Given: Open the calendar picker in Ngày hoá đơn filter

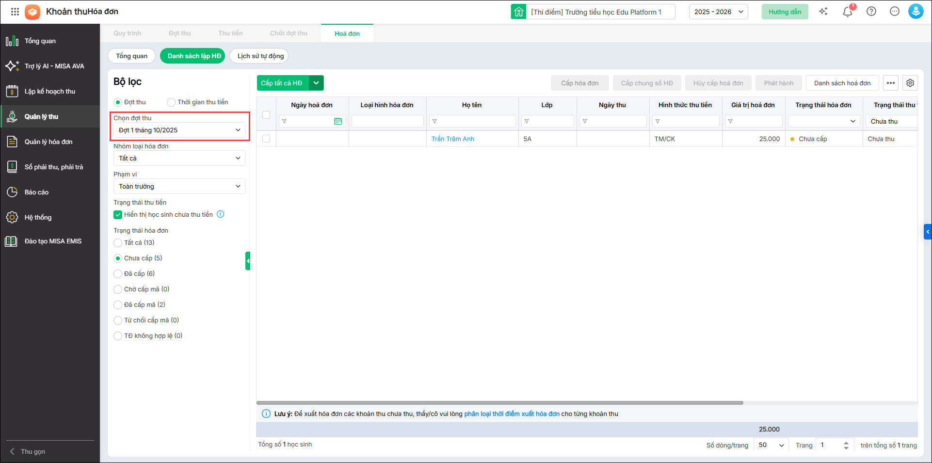Looking at the screenshot, I should (x=338, y=121).
